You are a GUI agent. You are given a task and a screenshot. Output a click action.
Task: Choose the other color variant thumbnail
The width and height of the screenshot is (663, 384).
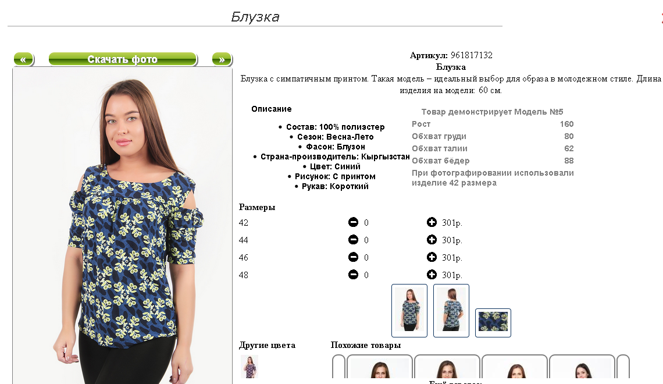[249, 366]
